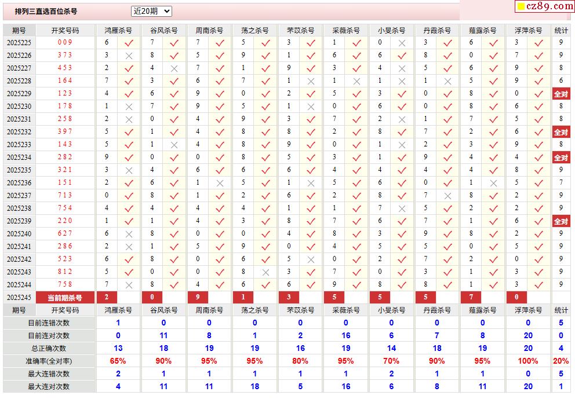The width and height of the screenshot is (575, 399).
Task: Click the 全对 badge in row 2025234
Action: [x=561, y=158]
